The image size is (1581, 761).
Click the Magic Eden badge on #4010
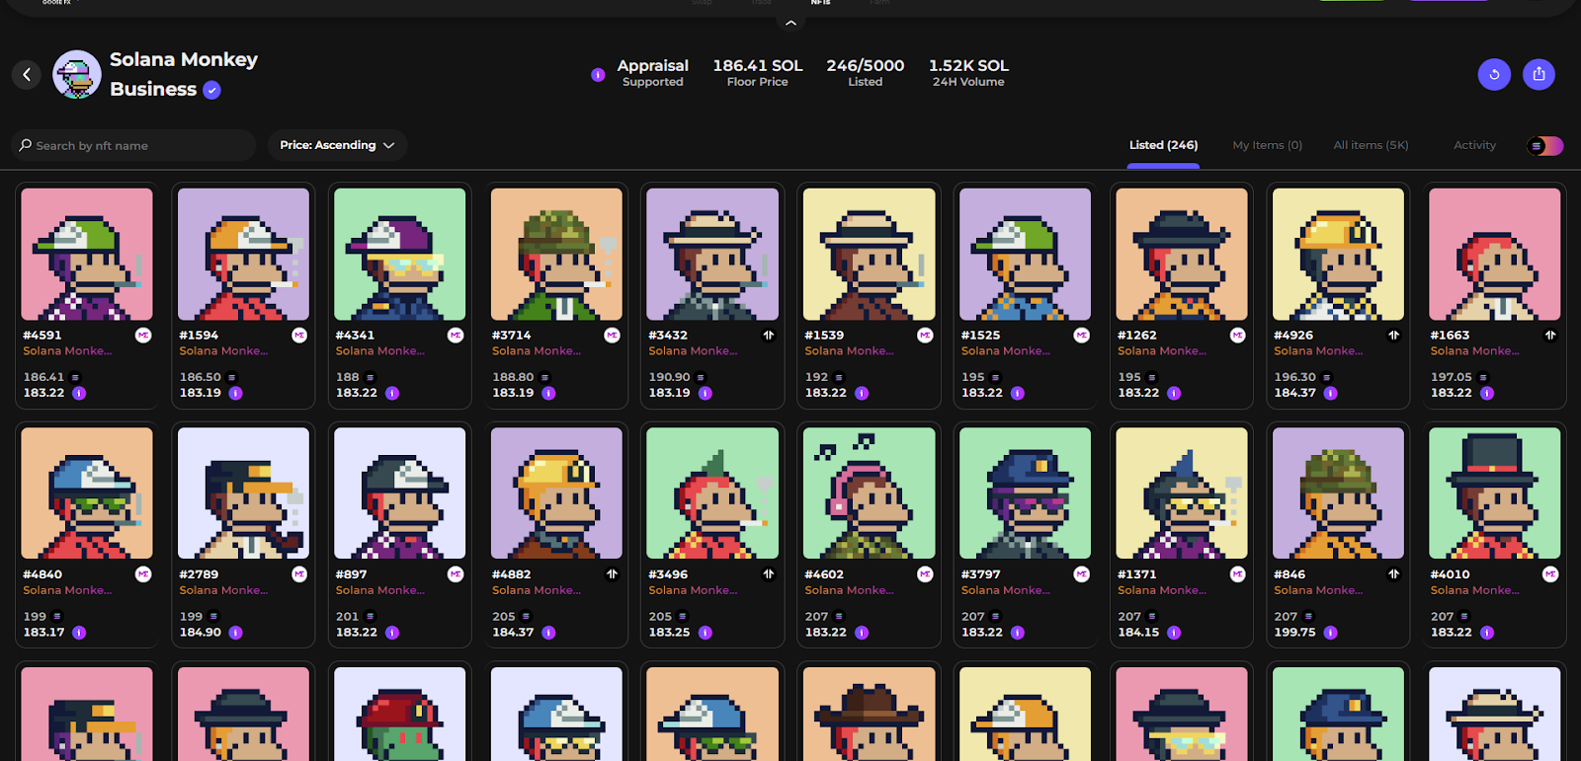tap(1550, 574)
